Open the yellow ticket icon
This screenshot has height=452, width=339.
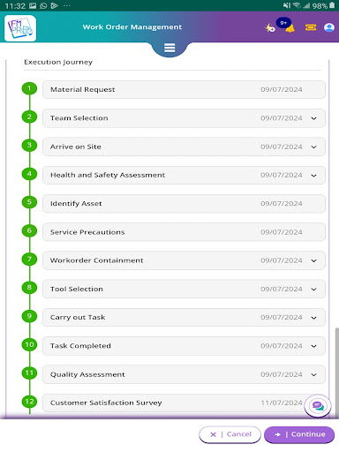pyautogui.click(x=311, y=27)
